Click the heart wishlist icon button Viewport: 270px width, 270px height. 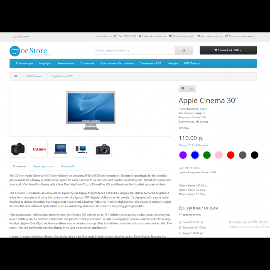point(183,88)
